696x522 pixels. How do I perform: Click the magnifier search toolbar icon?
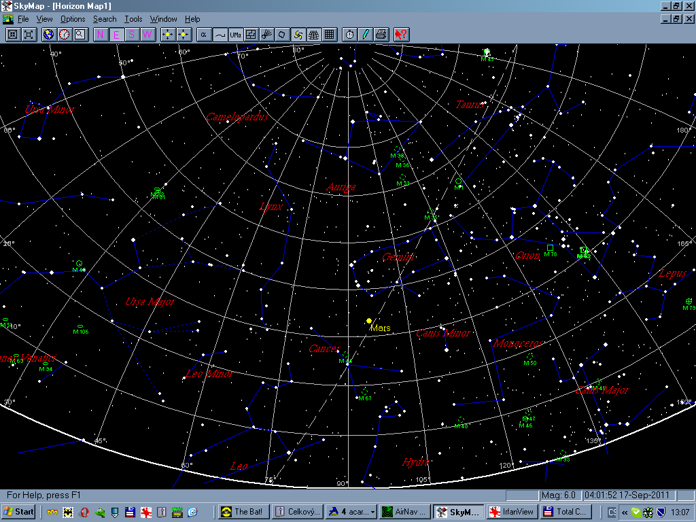(x=80, y=35)
